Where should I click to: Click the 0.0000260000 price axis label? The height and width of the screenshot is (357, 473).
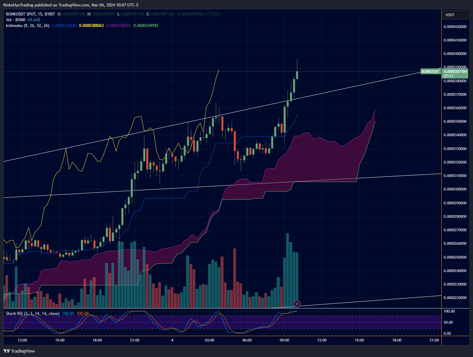455,243
